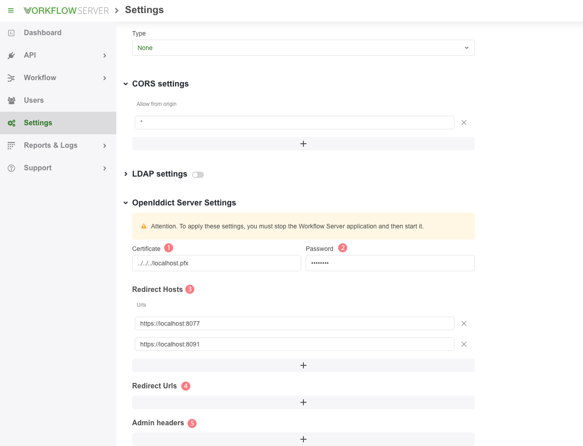
Task: Remove the CORS allow-origin entry
Action: [464, 123]
